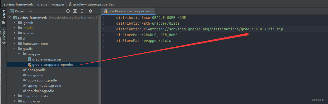Select the spring-aop module row
Screen dimensions: 328x104
(x=54, y=101)
